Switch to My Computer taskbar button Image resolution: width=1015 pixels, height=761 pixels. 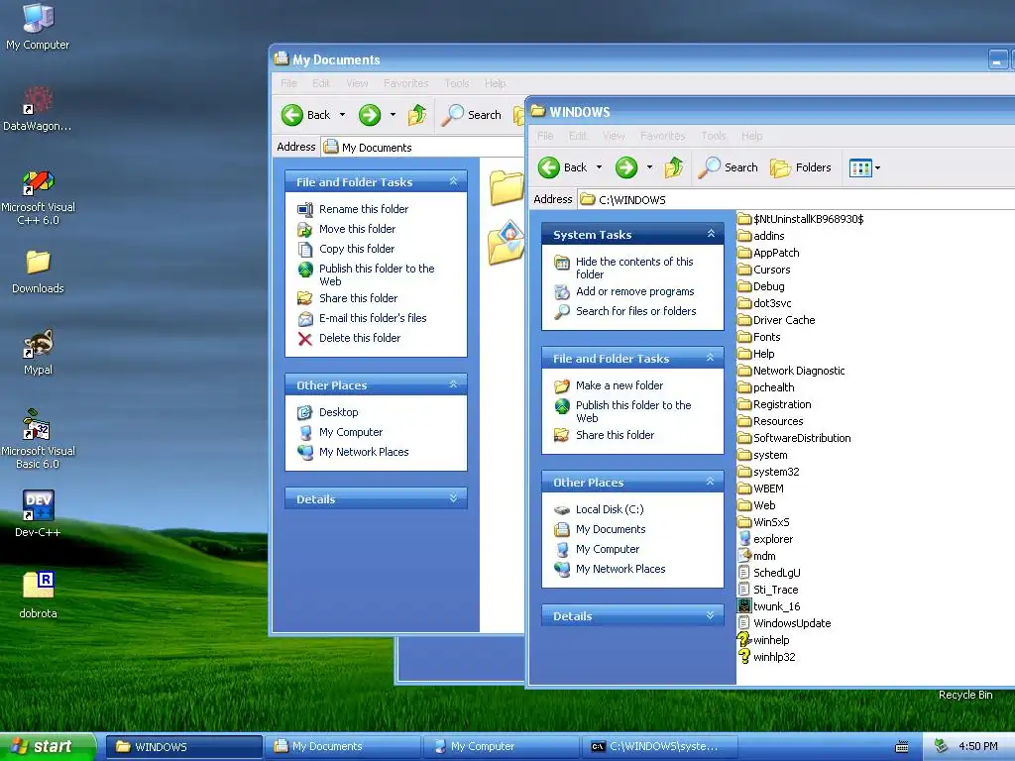pyautogui.click(x=501, y=747)
